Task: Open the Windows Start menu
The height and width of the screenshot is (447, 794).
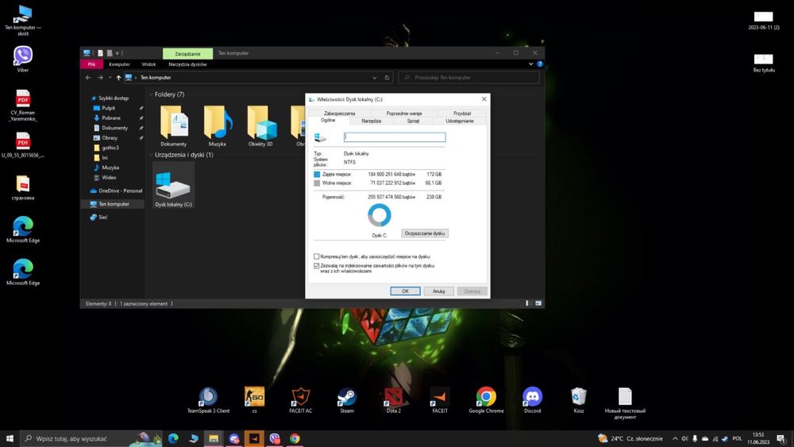Action: coord(10,438)
